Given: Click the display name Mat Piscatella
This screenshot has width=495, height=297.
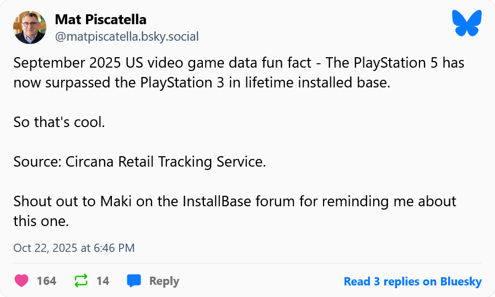Looking at the screenshot, I should (x=100, y=20).
